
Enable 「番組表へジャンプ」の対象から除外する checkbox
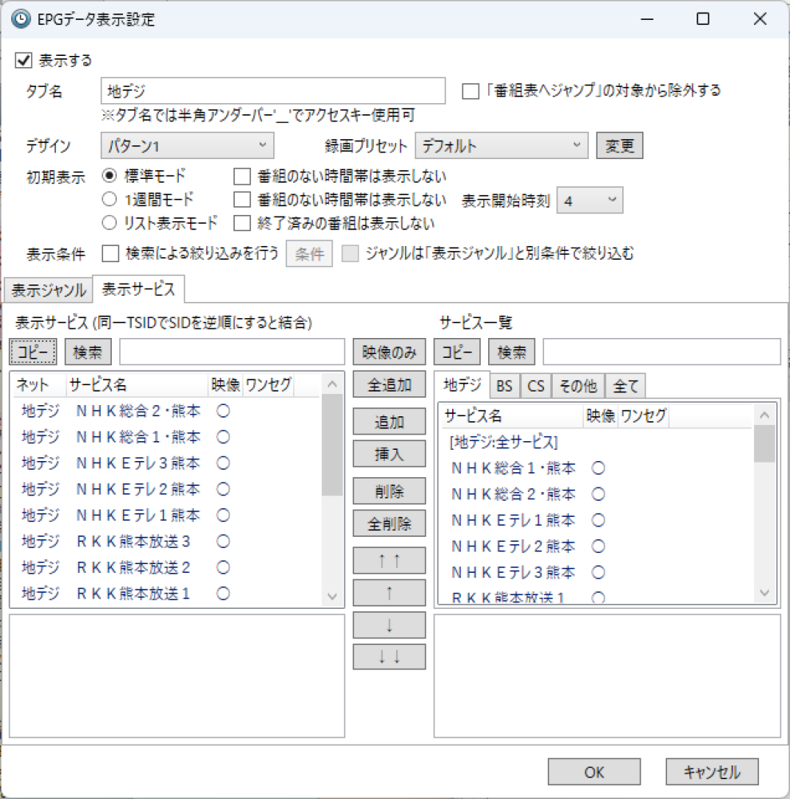coord(470,91)
